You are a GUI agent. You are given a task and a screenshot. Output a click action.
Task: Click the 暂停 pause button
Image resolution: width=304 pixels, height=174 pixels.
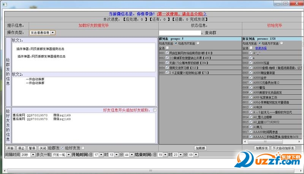(32, 148)
